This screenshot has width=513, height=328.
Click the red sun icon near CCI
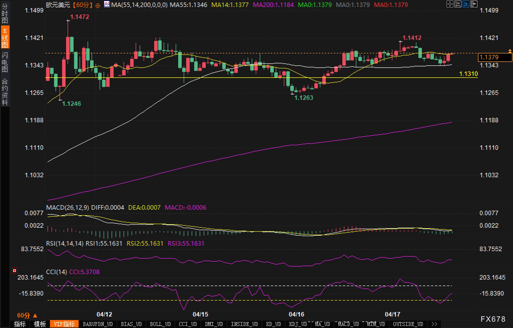pos(15,271)
